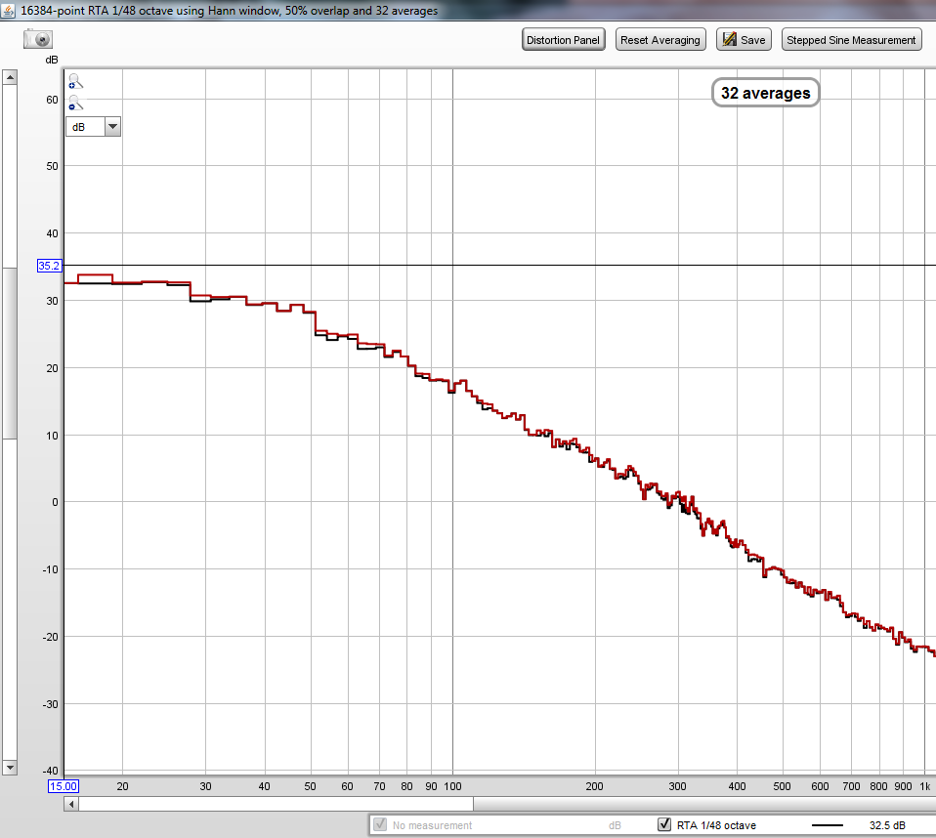Image resolution: width=936 pixels, height=838 pixels.
Task: Zoom in using magnifier plus icon
Action: (75, 81)
